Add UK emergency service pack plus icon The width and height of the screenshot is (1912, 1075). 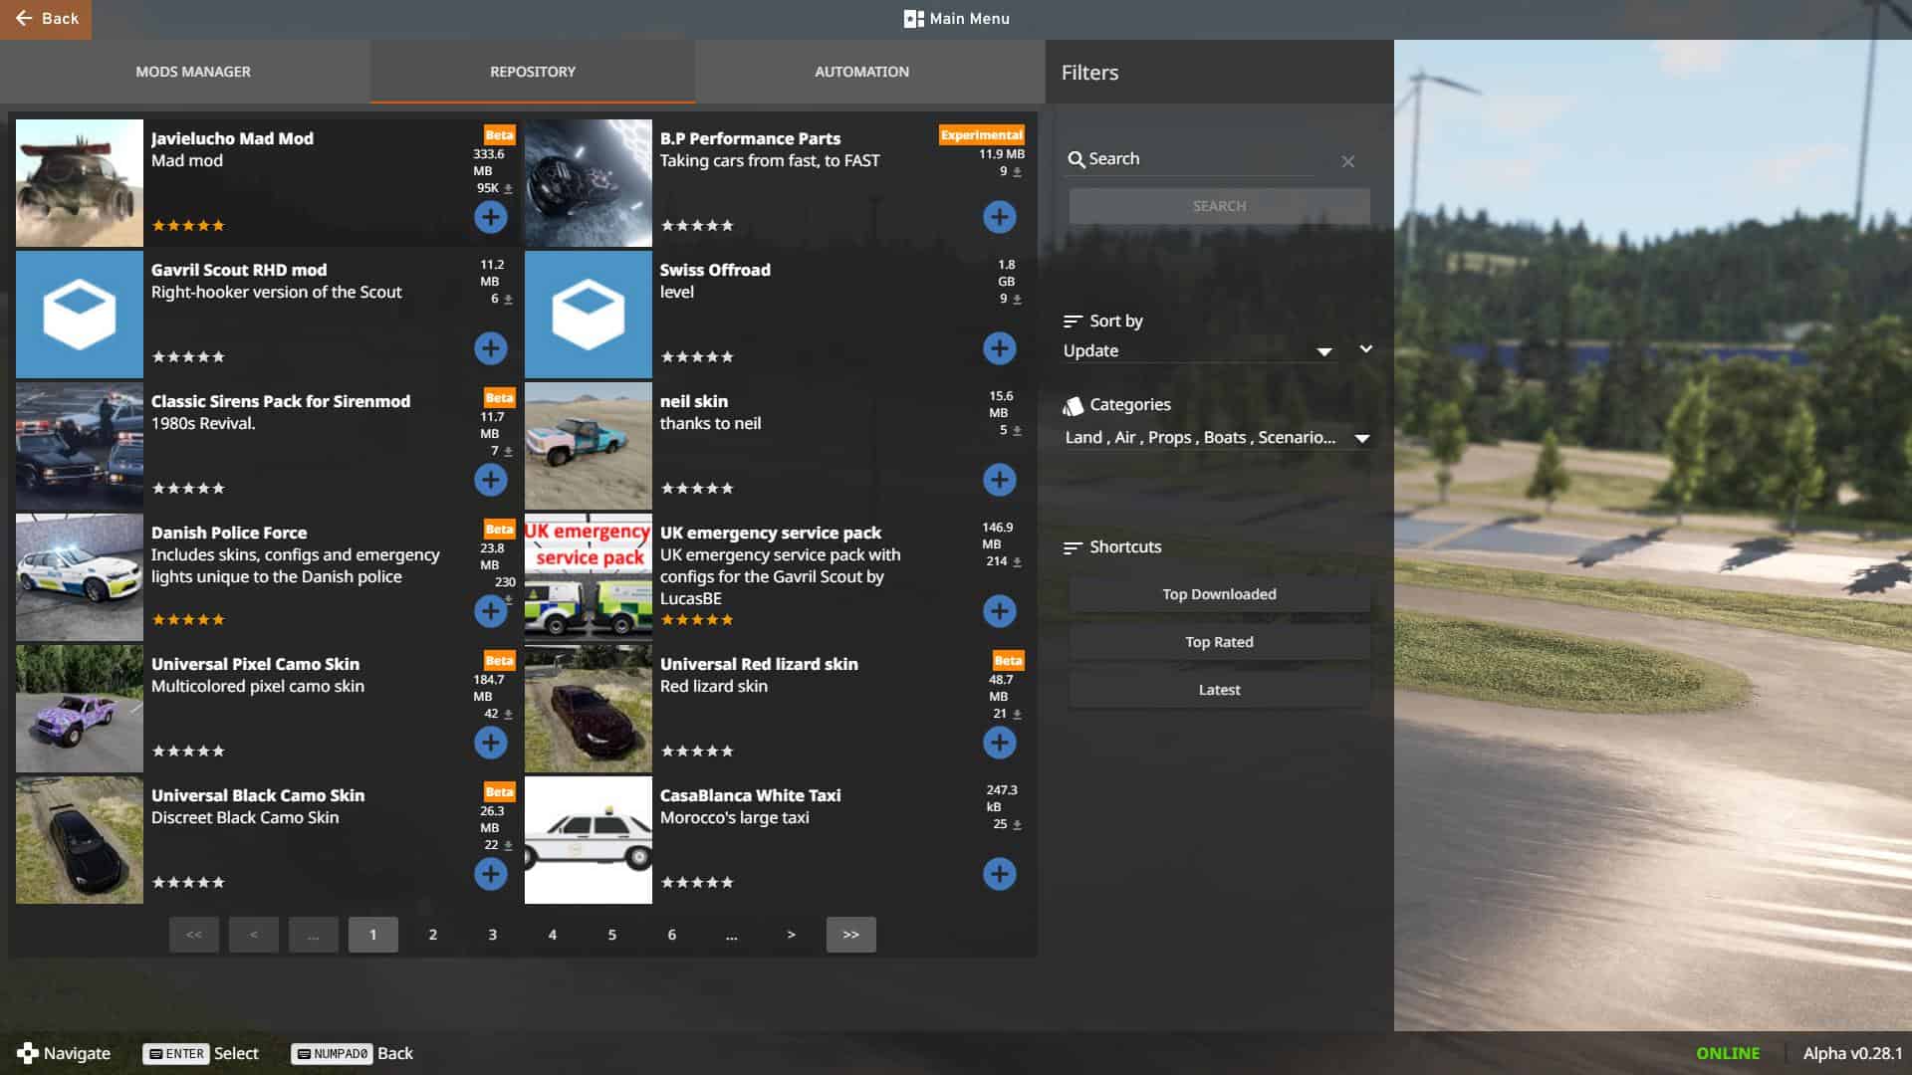pyautogui.click(x=999, y=611)
